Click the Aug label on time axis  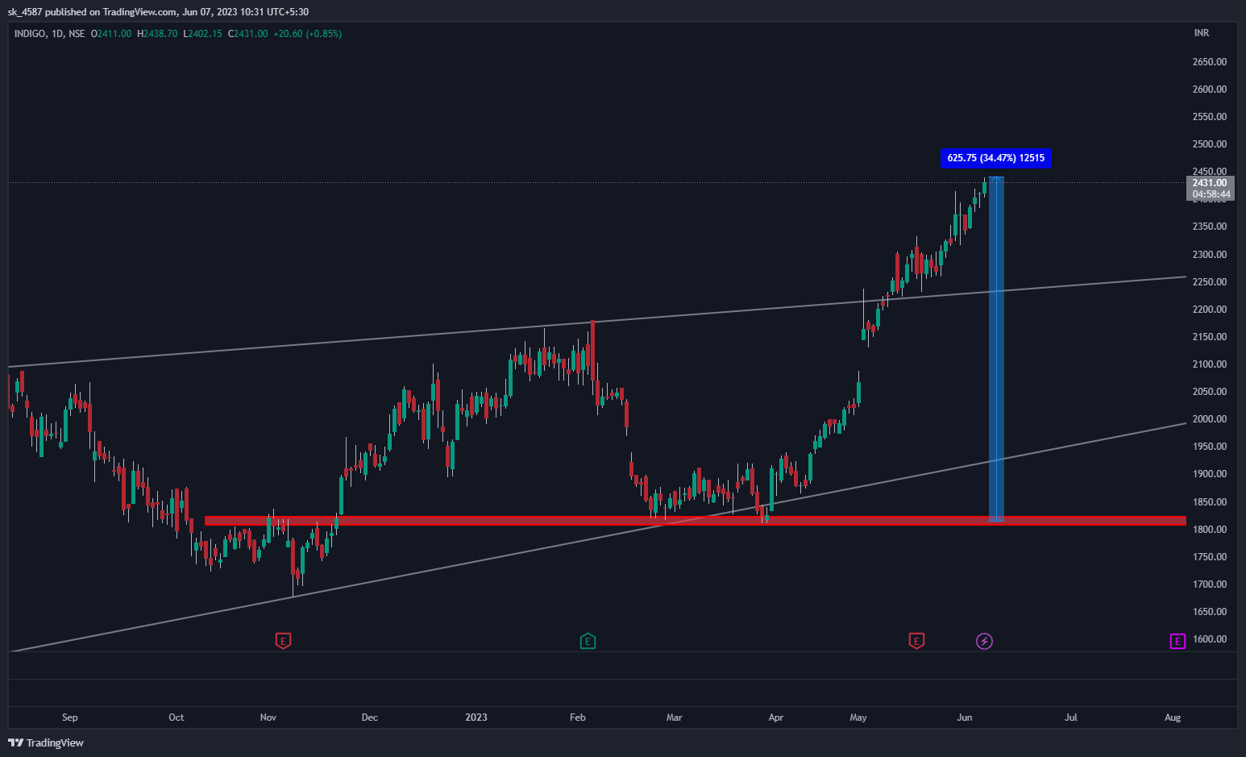(x=1173, y=717)
